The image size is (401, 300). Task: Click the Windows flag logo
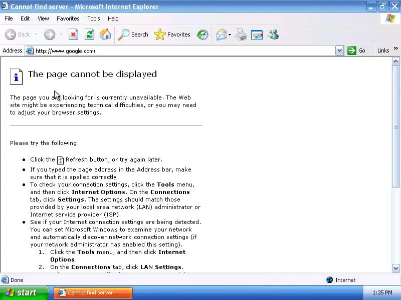[390, 18]
